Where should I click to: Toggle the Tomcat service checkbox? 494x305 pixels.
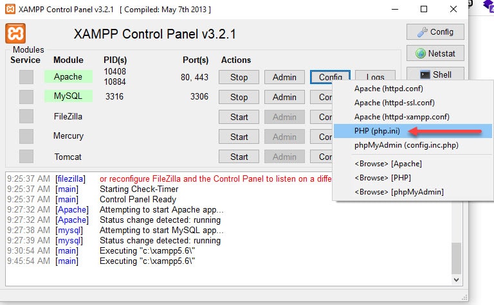26,156
